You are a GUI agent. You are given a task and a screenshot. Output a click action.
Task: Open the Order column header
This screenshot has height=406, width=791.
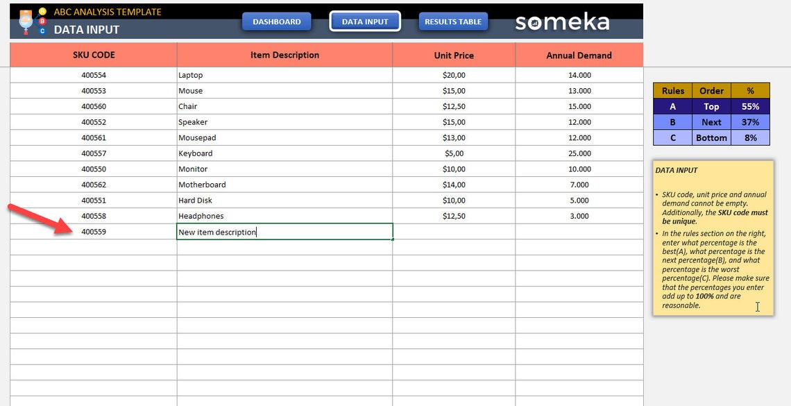(711, 90)
